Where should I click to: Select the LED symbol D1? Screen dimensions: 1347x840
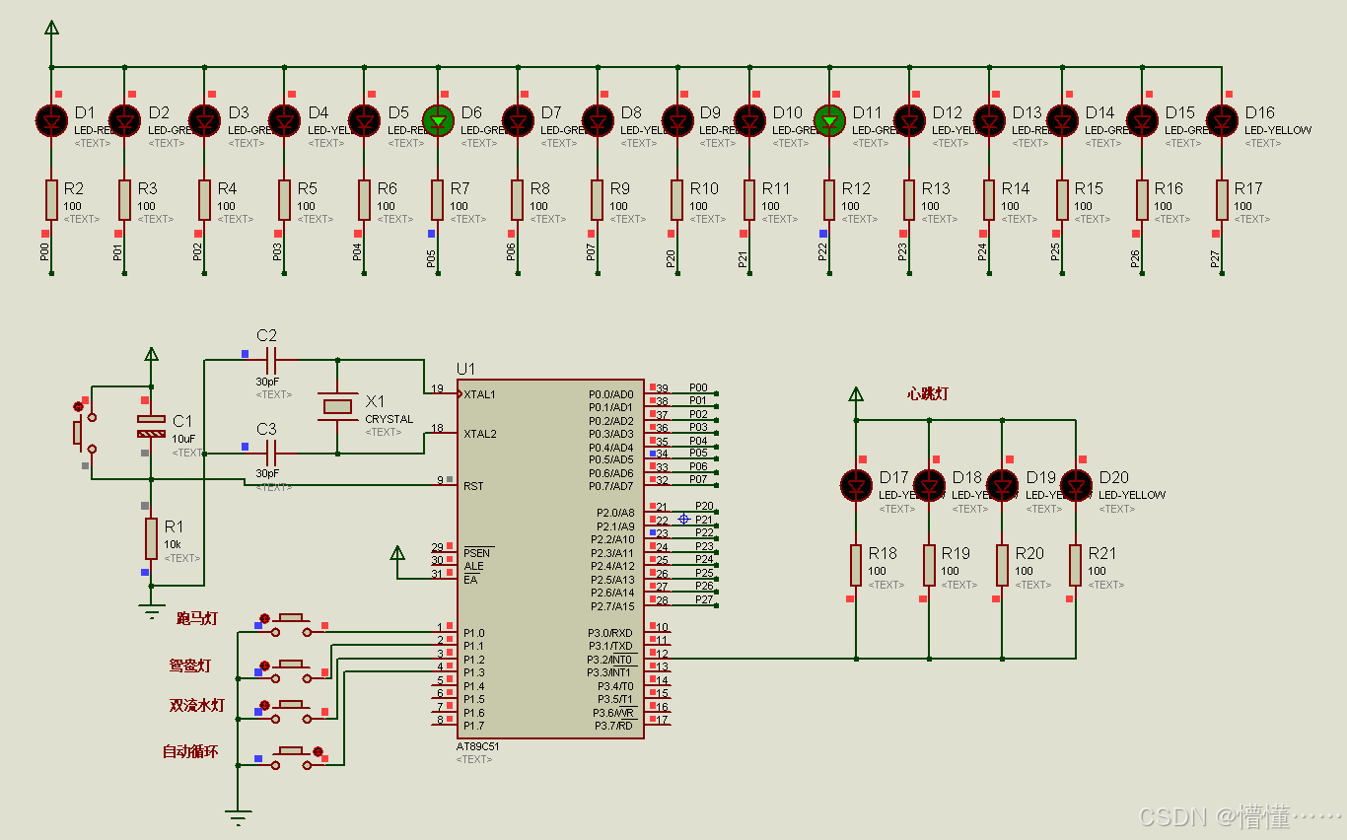click(51, 120)
